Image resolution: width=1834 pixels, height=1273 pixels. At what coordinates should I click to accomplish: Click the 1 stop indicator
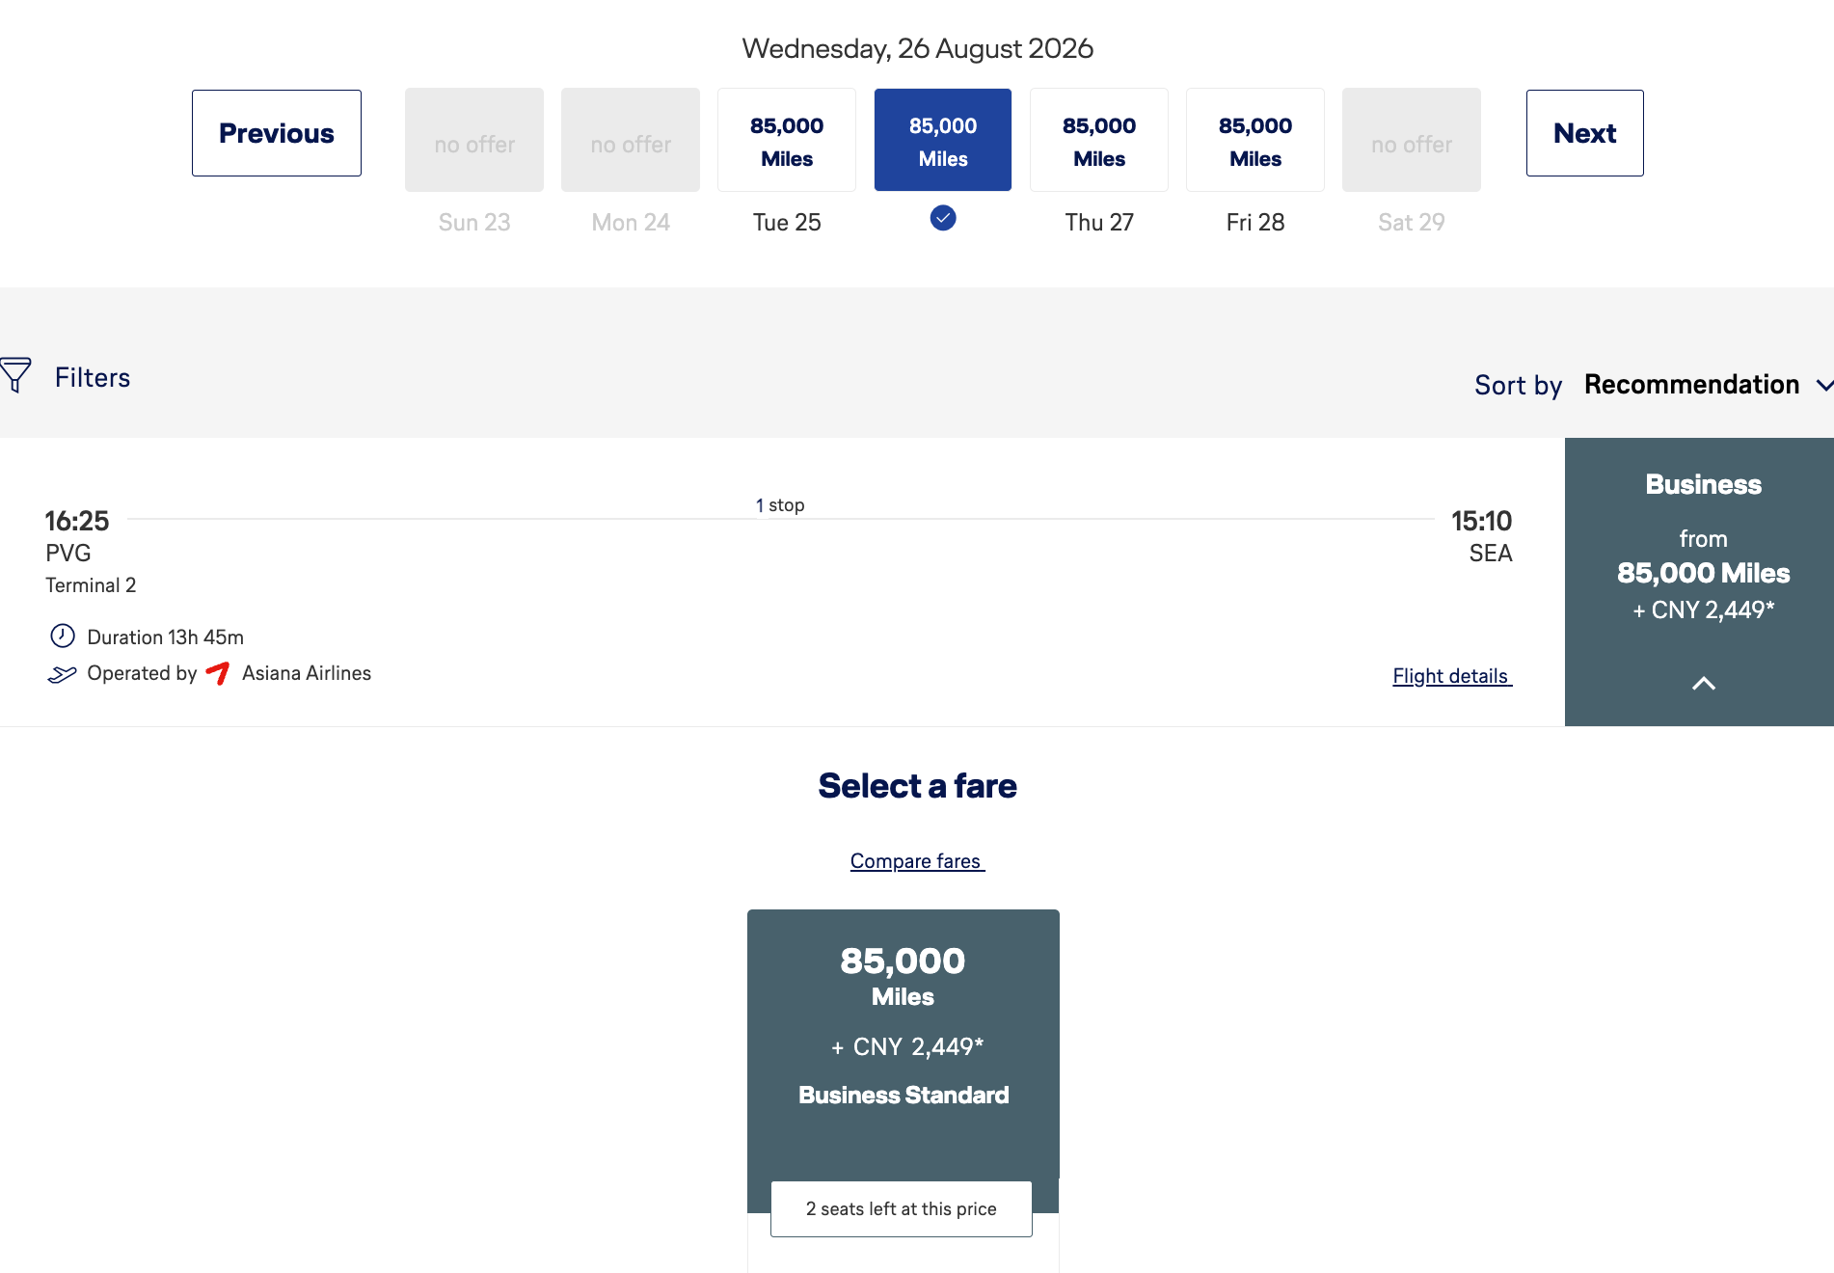780,505
